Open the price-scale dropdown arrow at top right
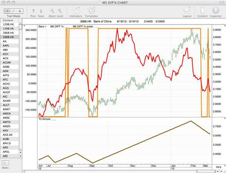The height and width of the screenshot is (173, 226). coord(225,26)
